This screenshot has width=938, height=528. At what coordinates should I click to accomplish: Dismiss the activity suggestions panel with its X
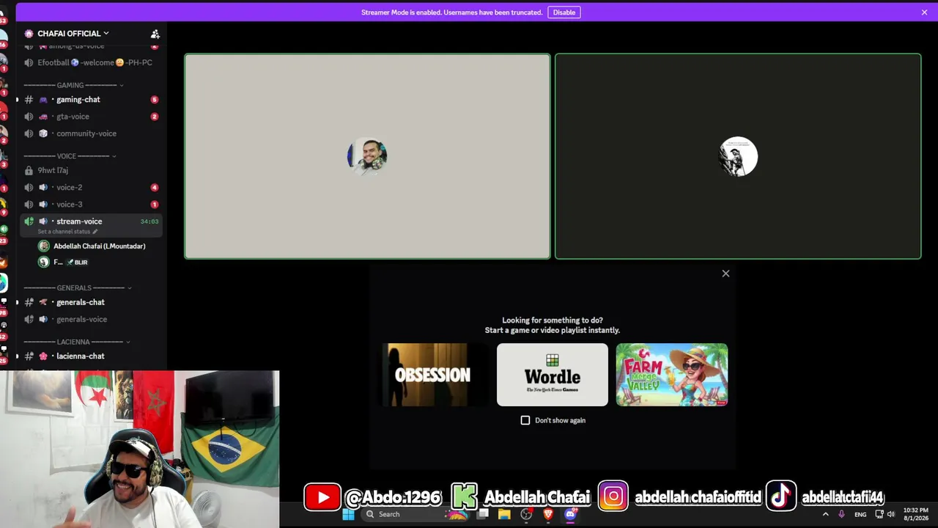725,274
